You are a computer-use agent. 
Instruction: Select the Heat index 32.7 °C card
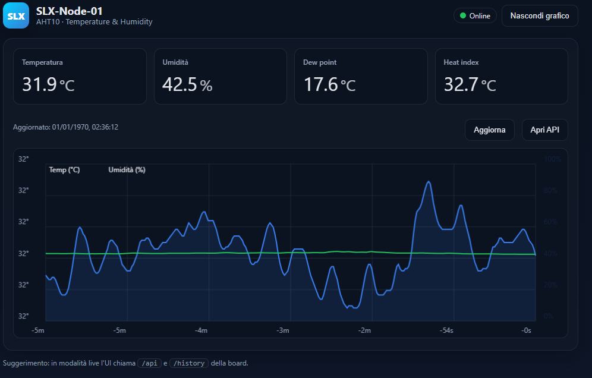[x=501, y=76]
